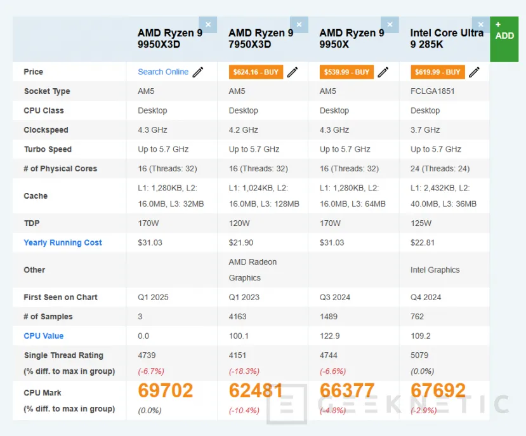526x436 pixels.
Task: Click samples count 4163
Action: pyautogui.click(x=237, y=317)
